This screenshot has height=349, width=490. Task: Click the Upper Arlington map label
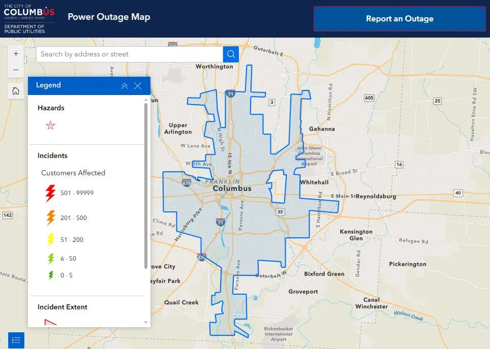[178, 129]
